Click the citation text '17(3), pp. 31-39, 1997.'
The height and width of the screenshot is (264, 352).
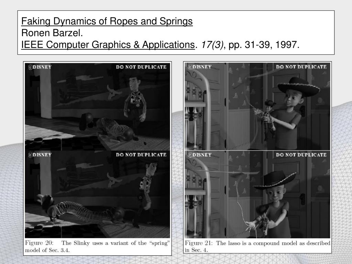pyautogui.click(x=250, y=45)
